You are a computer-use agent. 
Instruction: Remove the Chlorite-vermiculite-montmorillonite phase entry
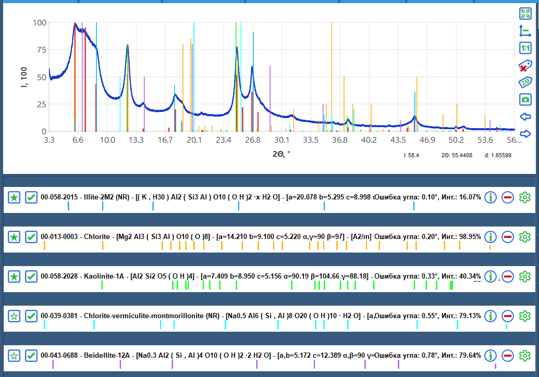click(508, 316)
